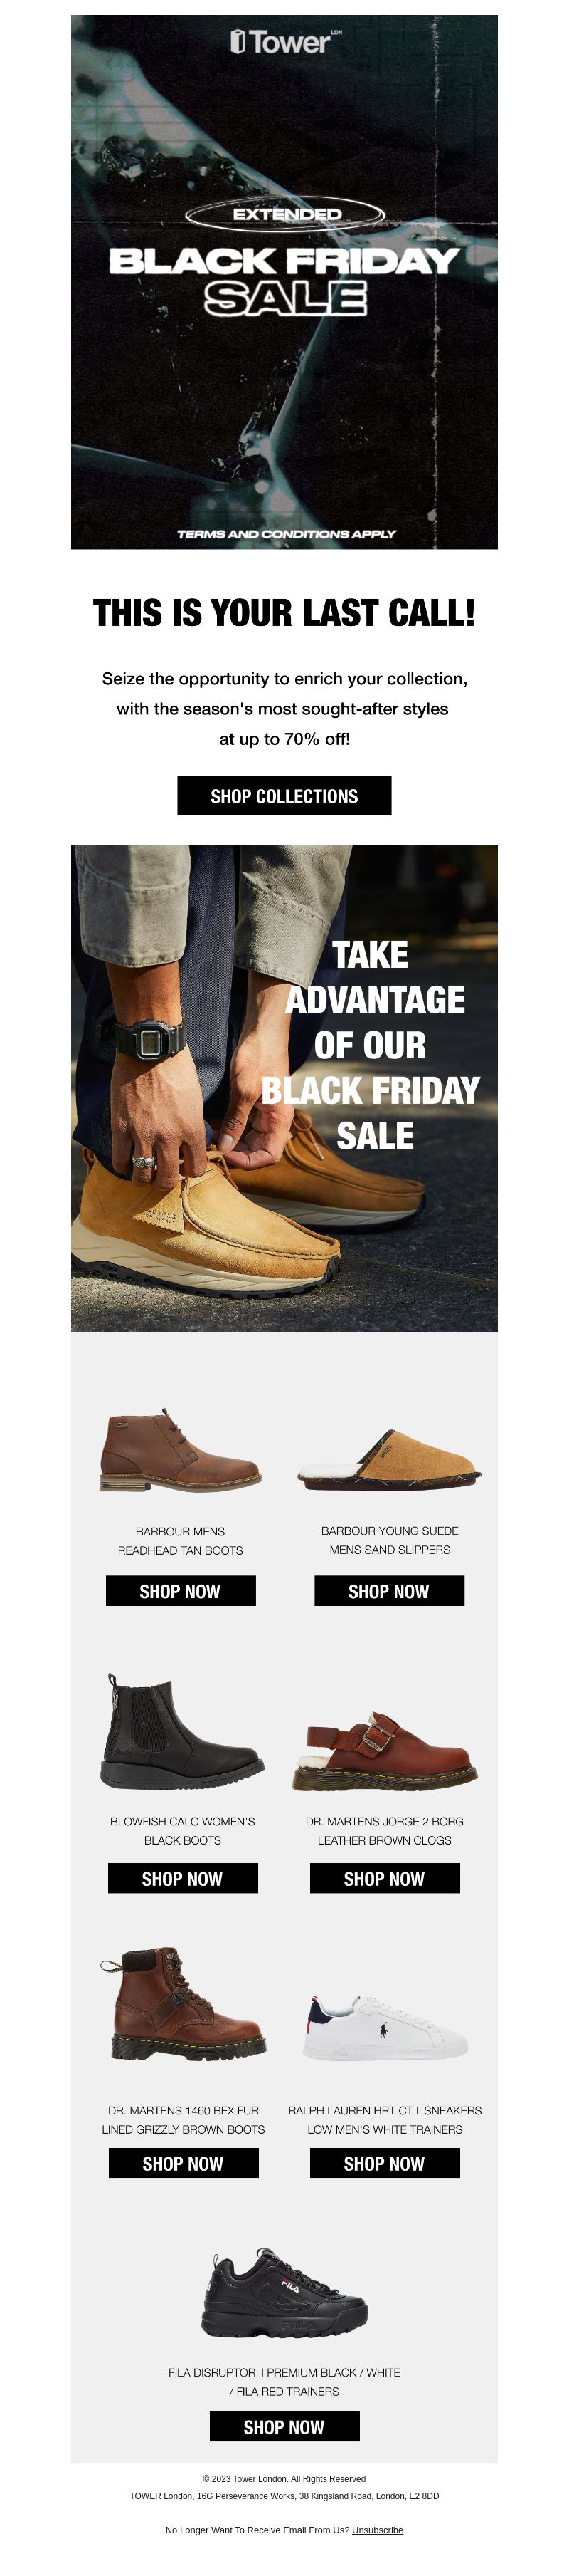569x2576 pixels.
Task: Select the Barbour Readhead tan boot image
Action: coord(181,1452)
